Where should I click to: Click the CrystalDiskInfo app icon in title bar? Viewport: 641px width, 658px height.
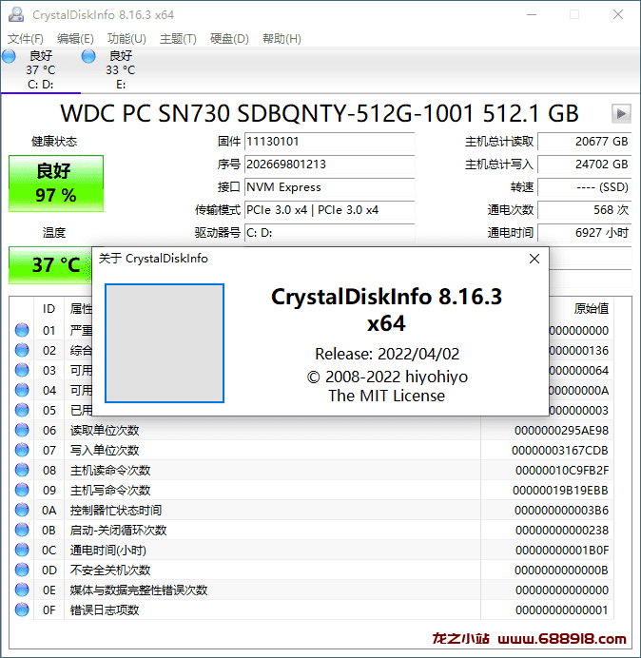coord(16,14)
